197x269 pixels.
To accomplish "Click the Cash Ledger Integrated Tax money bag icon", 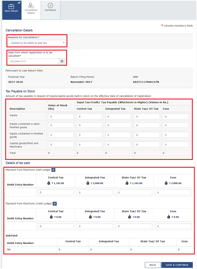I will pyautogui.click(x=88, y=183).
